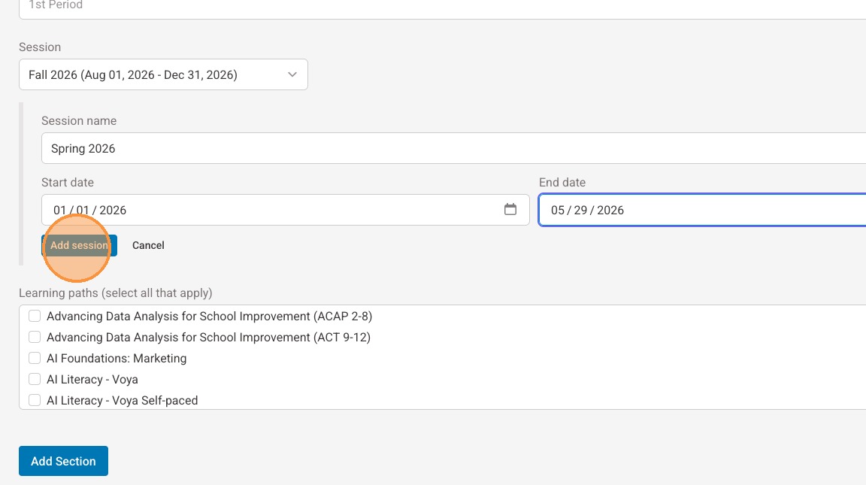
Task: Focus the Session name text field
Action: click(x=451, y=148)
